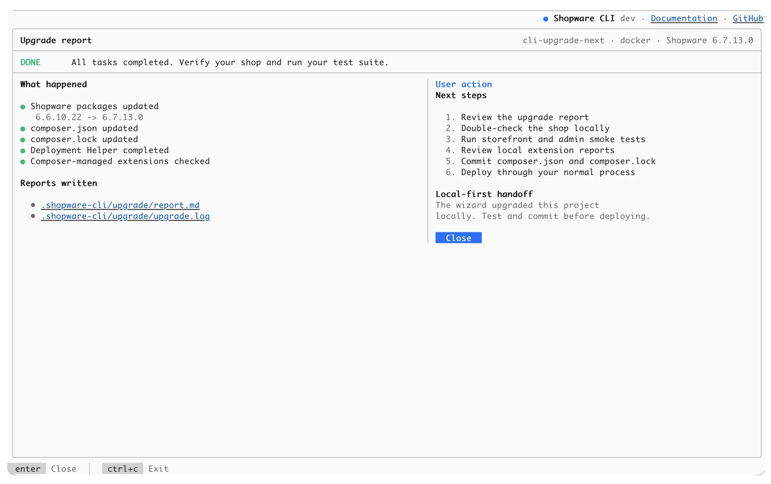
Task: Click the 'User action' label
Action: coord(463,84)
